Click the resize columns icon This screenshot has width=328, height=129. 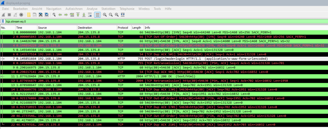[x=123, y=15]
